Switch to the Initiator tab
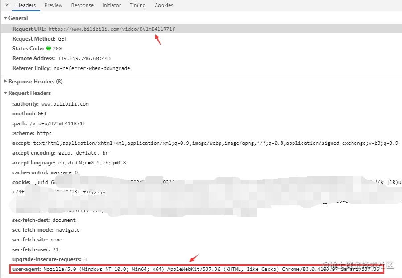Screen dimensions: 402x278 click(x=112, y=5)
